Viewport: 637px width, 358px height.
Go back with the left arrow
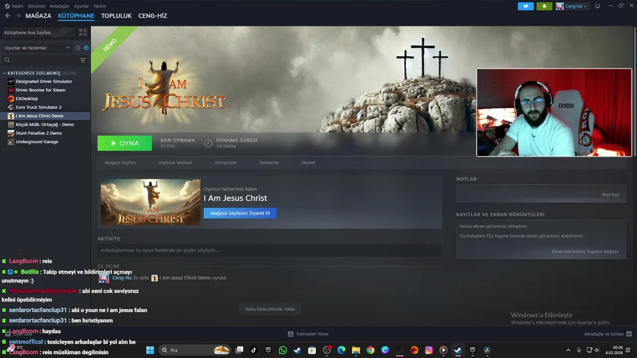point(7,16)
